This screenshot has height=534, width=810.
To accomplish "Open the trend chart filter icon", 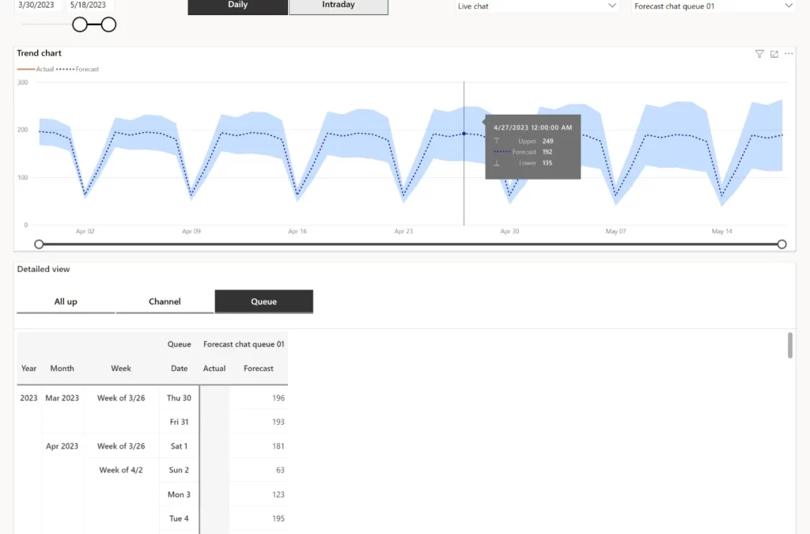I will (x=759, y=55).
